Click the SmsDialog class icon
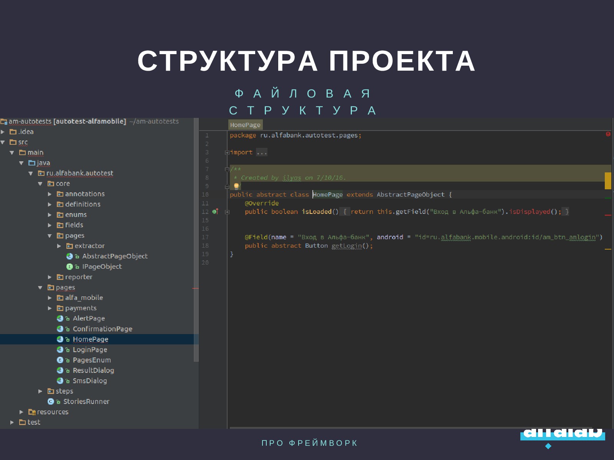The height and width of the screenshot is (460, 614). 60,381
